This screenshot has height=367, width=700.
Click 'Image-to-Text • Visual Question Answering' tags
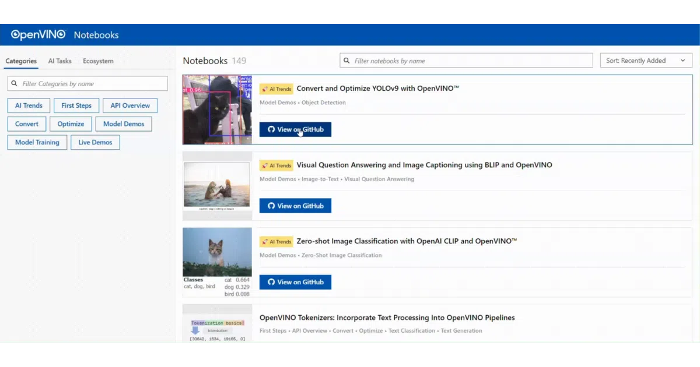coord(358,179)
